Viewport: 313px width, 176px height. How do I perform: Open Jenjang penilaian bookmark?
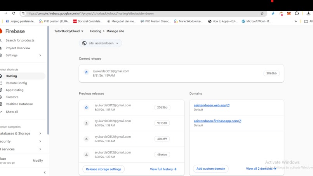pyautogui.click(x=21, y=21)
